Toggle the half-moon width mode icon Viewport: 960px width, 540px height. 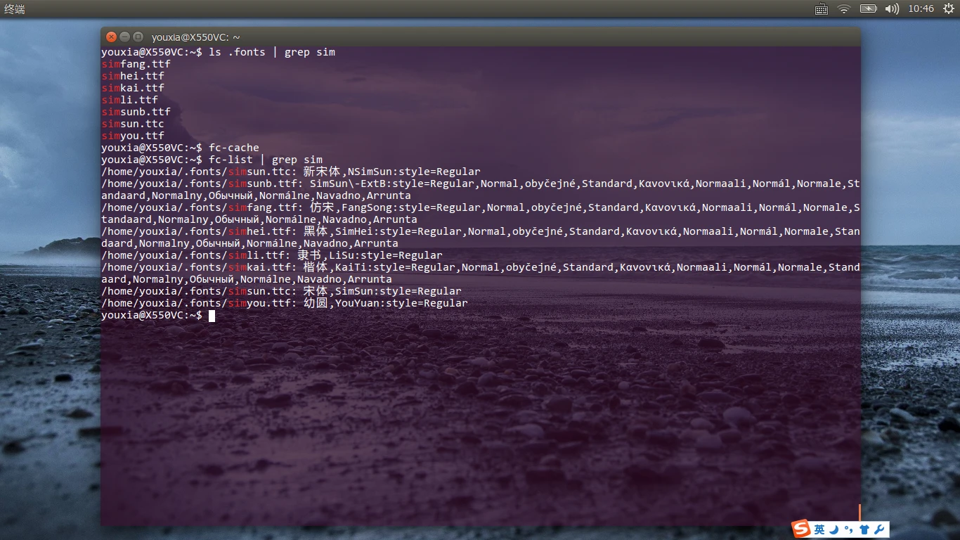[833, 529]
